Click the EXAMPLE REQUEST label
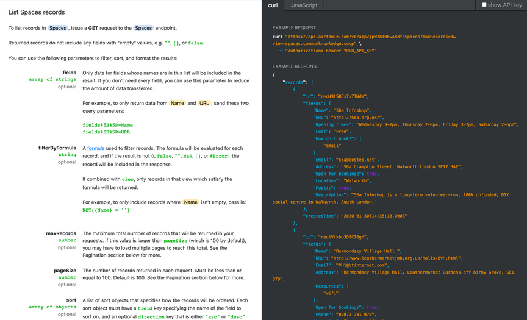The image size is (527, 320). pyautogui.click(x=294, y=27)
